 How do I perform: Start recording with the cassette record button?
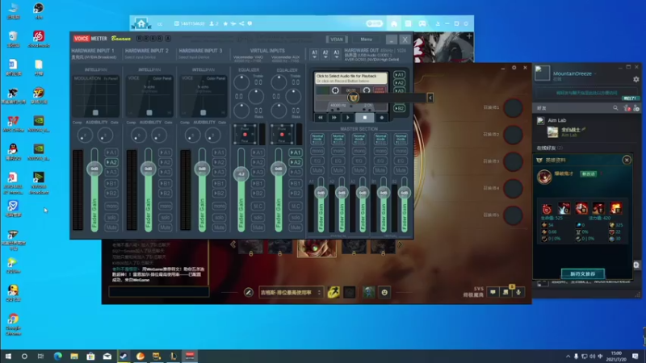pyautogui.click(x=381, y=118)
